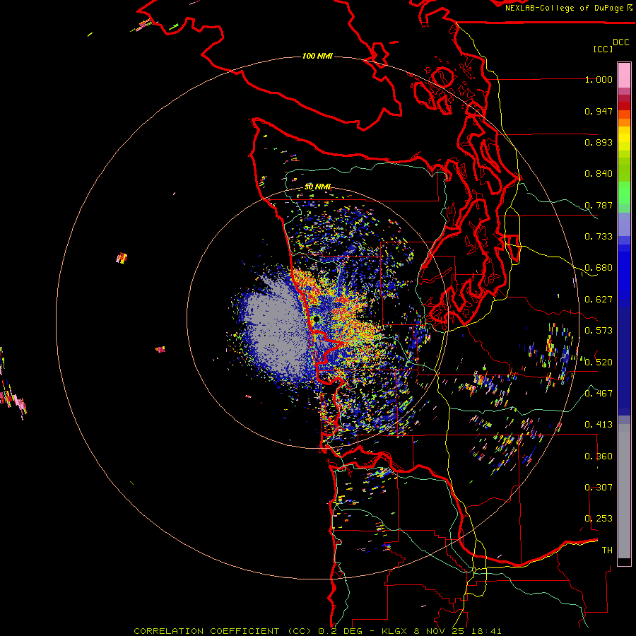Viewport: 636px width, 636px height.
Task: Click the 0.520 legend value
Action: tap(599, 363)
